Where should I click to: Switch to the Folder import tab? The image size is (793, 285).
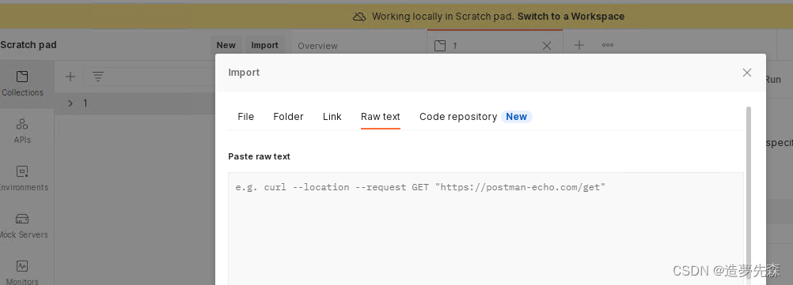[288, 117]
